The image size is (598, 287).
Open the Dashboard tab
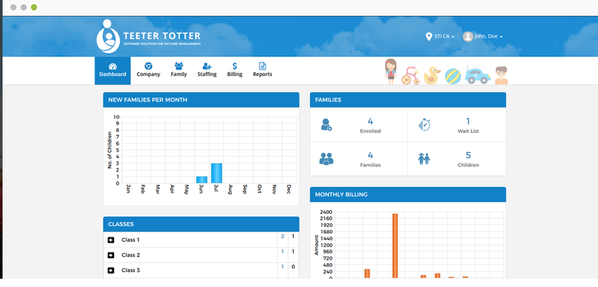point(112,71)
